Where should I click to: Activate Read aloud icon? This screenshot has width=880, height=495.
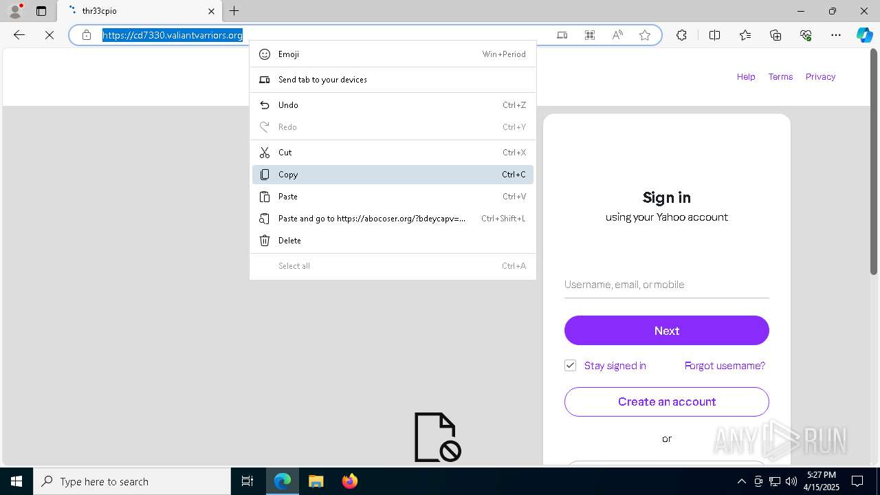click(617, 35)
